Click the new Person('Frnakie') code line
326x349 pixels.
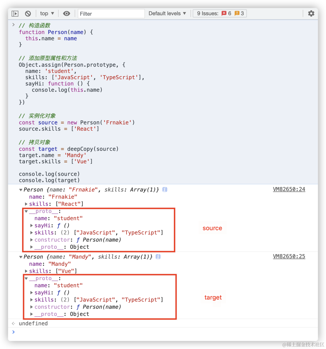[x=77, y=123]
